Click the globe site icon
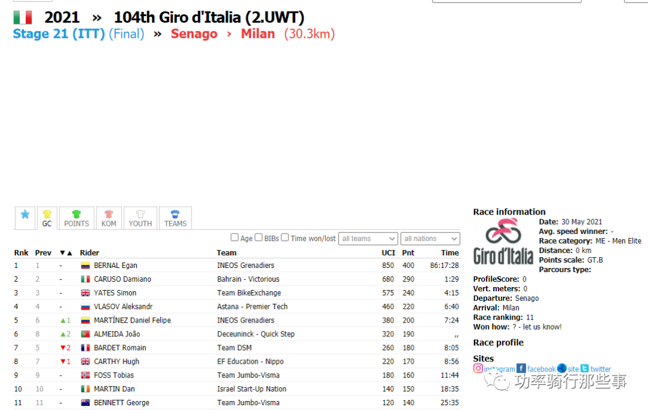 click(x=562, y=368)
